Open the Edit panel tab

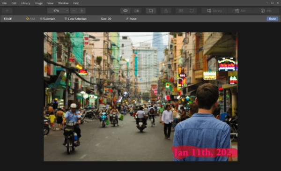coord(240,11)
